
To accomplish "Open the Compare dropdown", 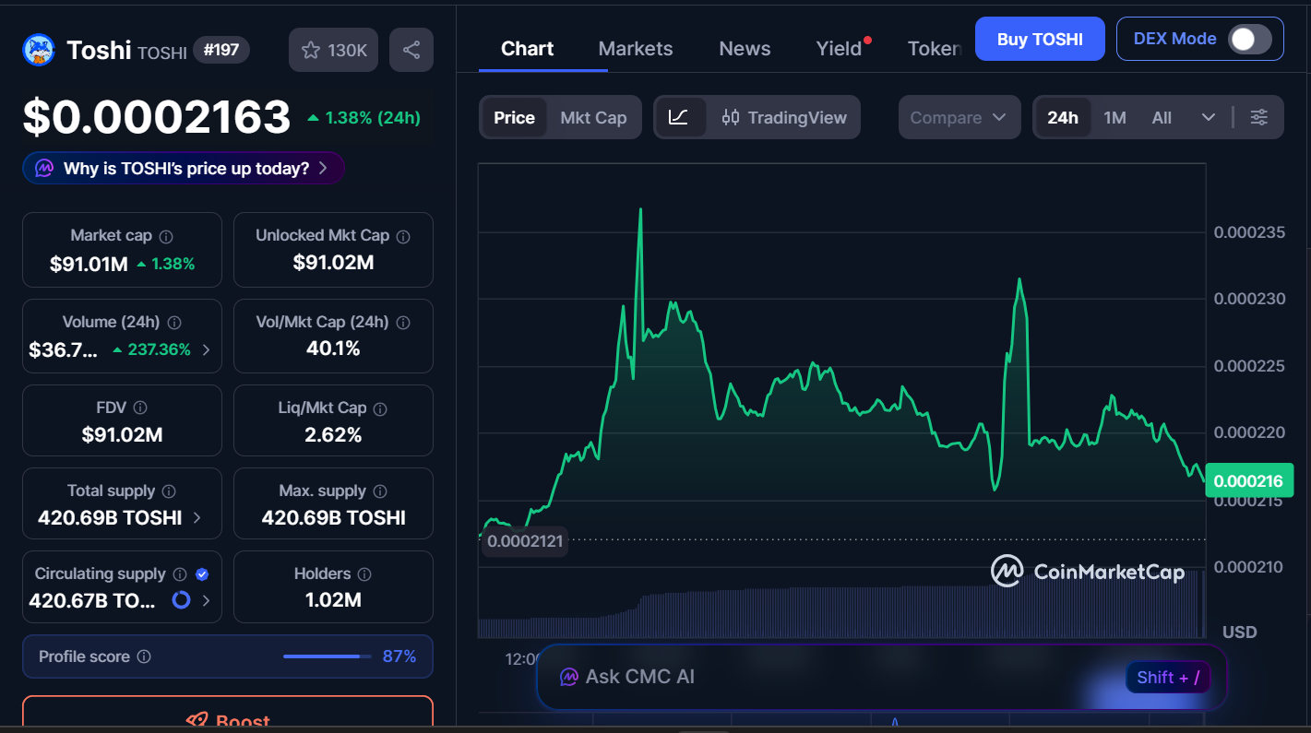I will [959, 117].
